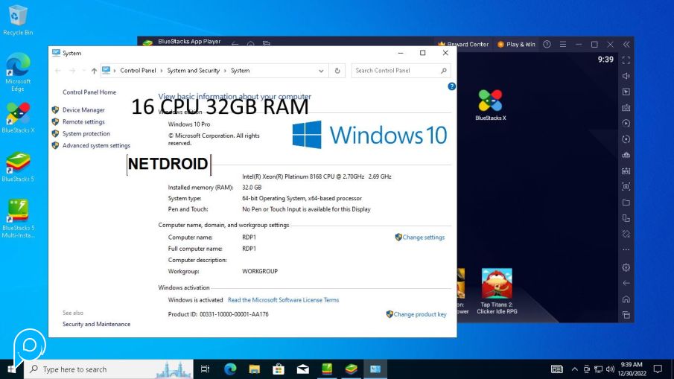Open the Reward Center tab
The image size is (674, 379).
click(x=463, y=45)
